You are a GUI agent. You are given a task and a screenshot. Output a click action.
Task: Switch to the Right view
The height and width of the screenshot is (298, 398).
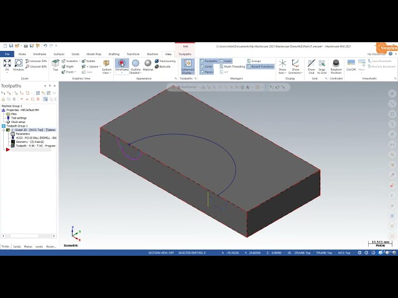pyautogui.click(x=68, y=66)
